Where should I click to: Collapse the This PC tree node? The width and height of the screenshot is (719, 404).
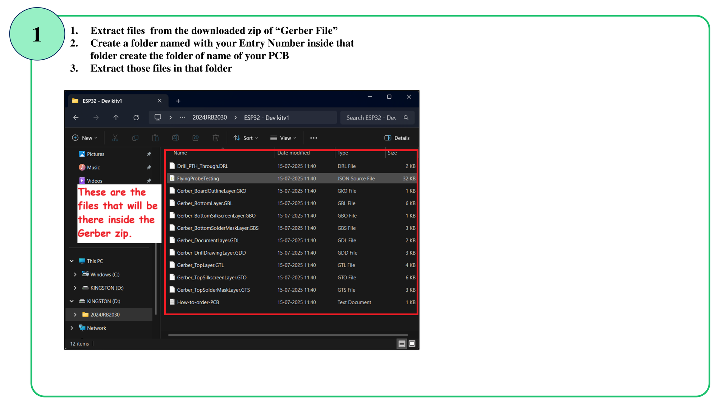(72, 261)
